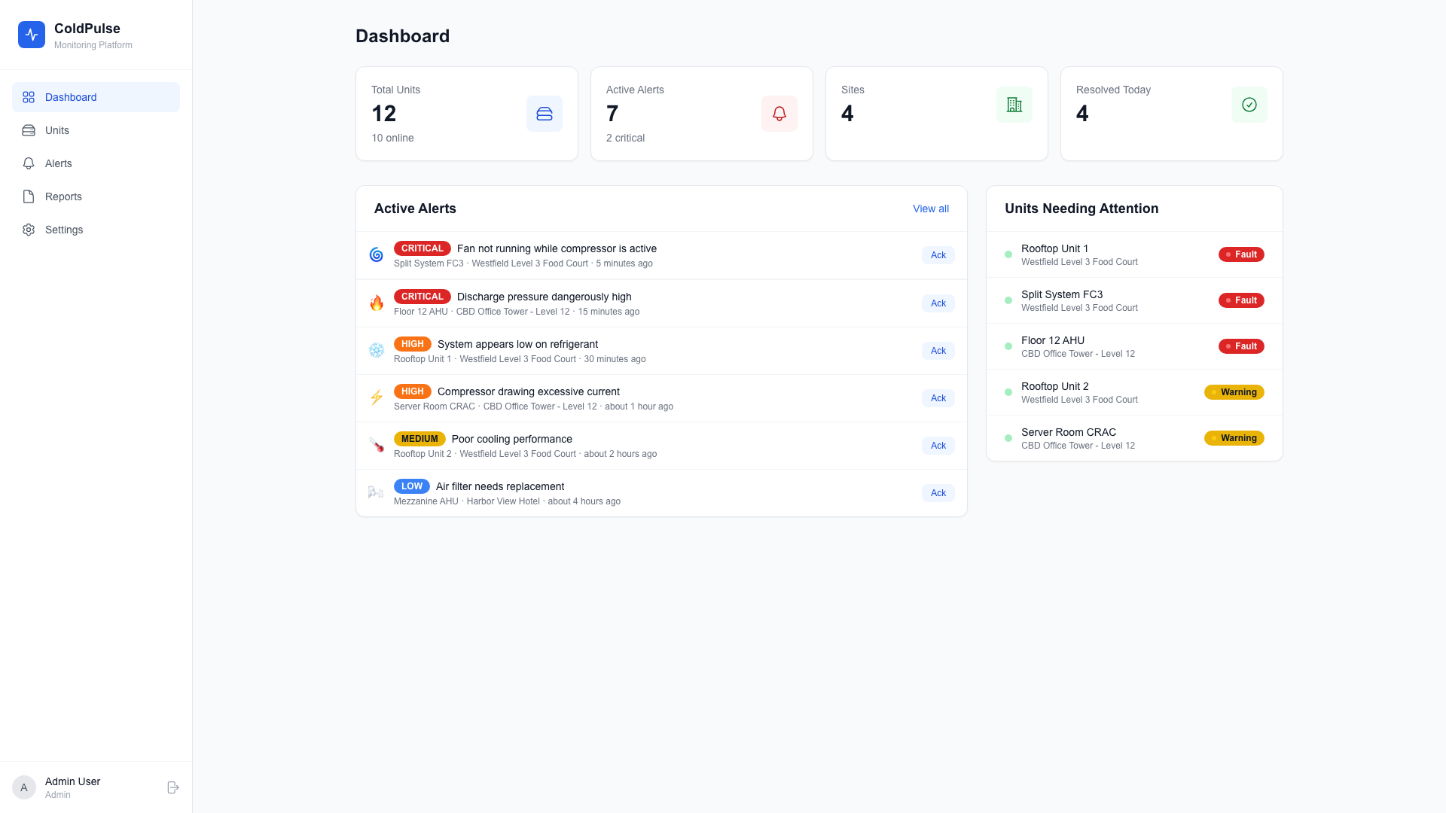Click the Warning badge for Server Room CRAC
Viewport: 1446px width, 813px height.
1234,438
